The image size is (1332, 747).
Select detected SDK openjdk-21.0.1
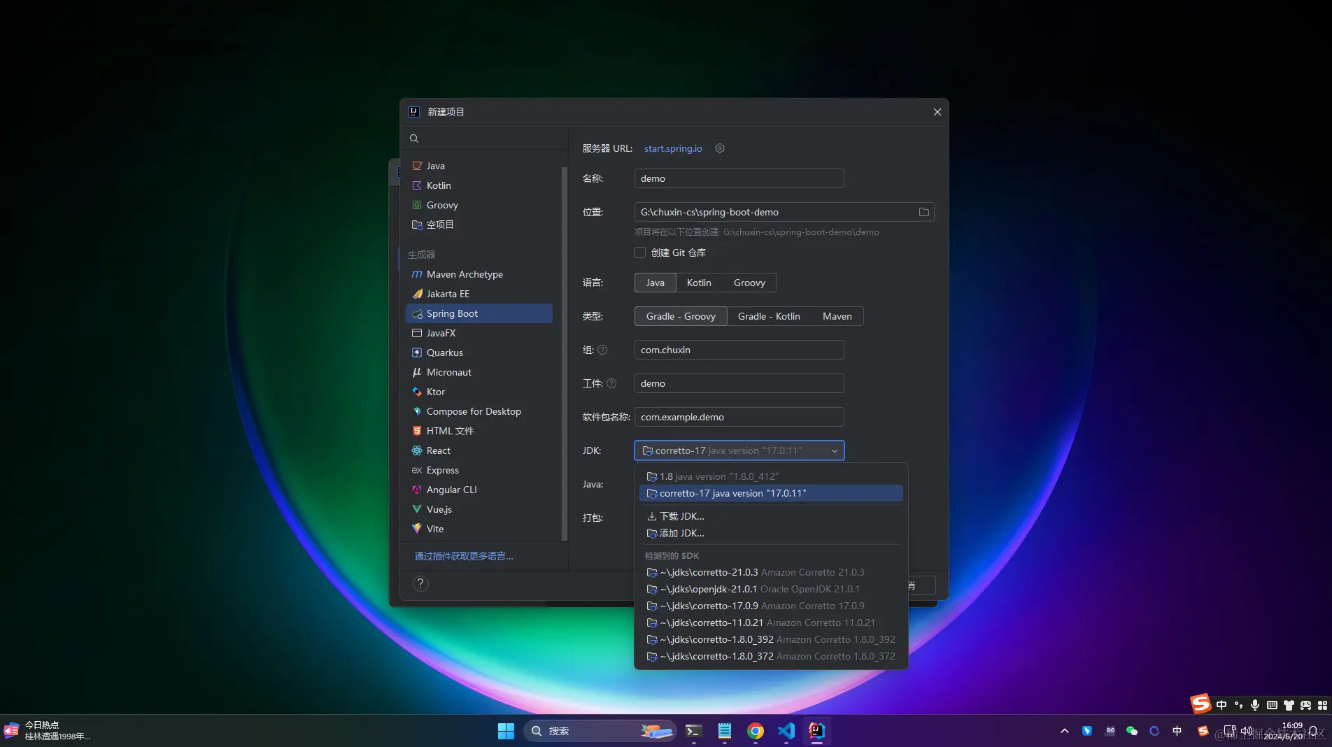coord(771,589)
